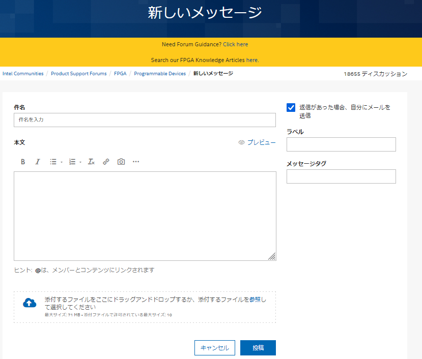This screenshot has width=422, height=359.
Task: Apply italic formatting in editor toolbar
Action: [37, 162]
